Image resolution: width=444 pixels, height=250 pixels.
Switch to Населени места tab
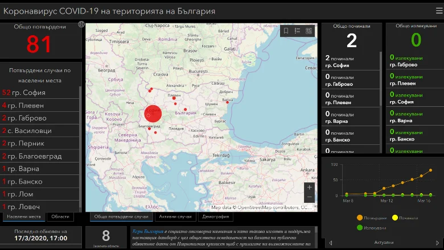(x=24, y=216)
